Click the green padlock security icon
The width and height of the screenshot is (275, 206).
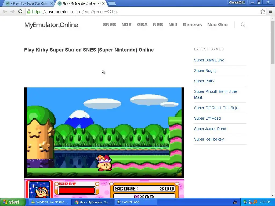pyautogui.click(x=29, y=12)
